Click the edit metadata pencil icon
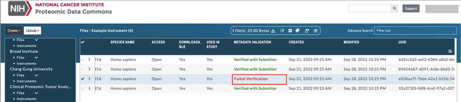Image resolution: width=461 pixels, height=102 pixels. (x=282, y=31)
